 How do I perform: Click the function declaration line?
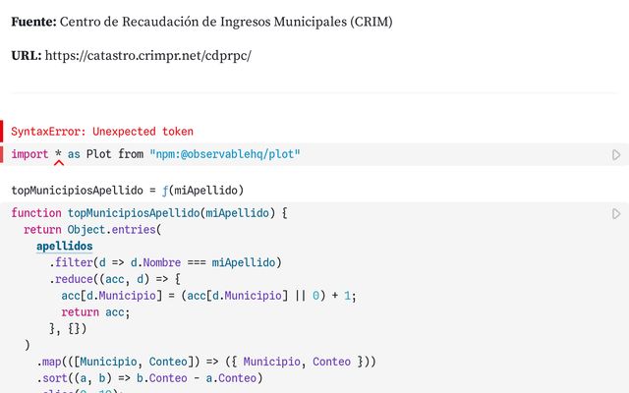147,213
